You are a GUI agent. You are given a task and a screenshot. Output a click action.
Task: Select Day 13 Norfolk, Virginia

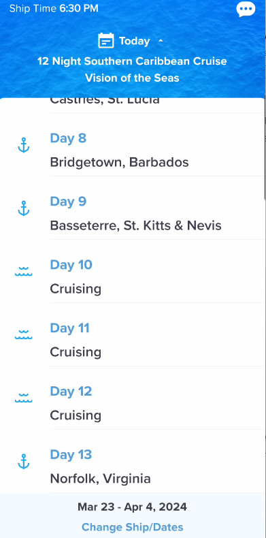click(133, 466)
